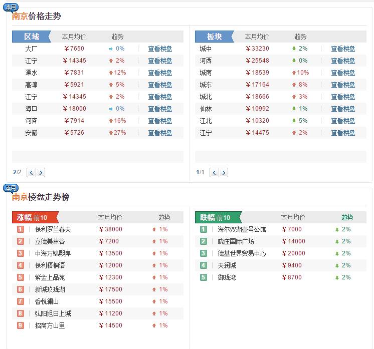Click the 本月 badge above 南京楼盘走势榜

pyautogui.click(x=11, y=188)
